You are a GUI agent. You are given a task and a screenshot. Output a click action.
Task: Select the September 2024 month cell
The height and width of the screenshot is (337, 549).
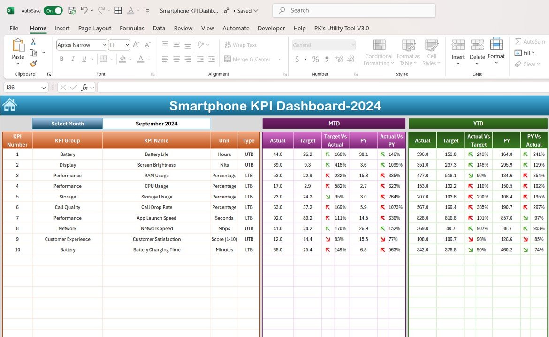(x=157, y=124)
